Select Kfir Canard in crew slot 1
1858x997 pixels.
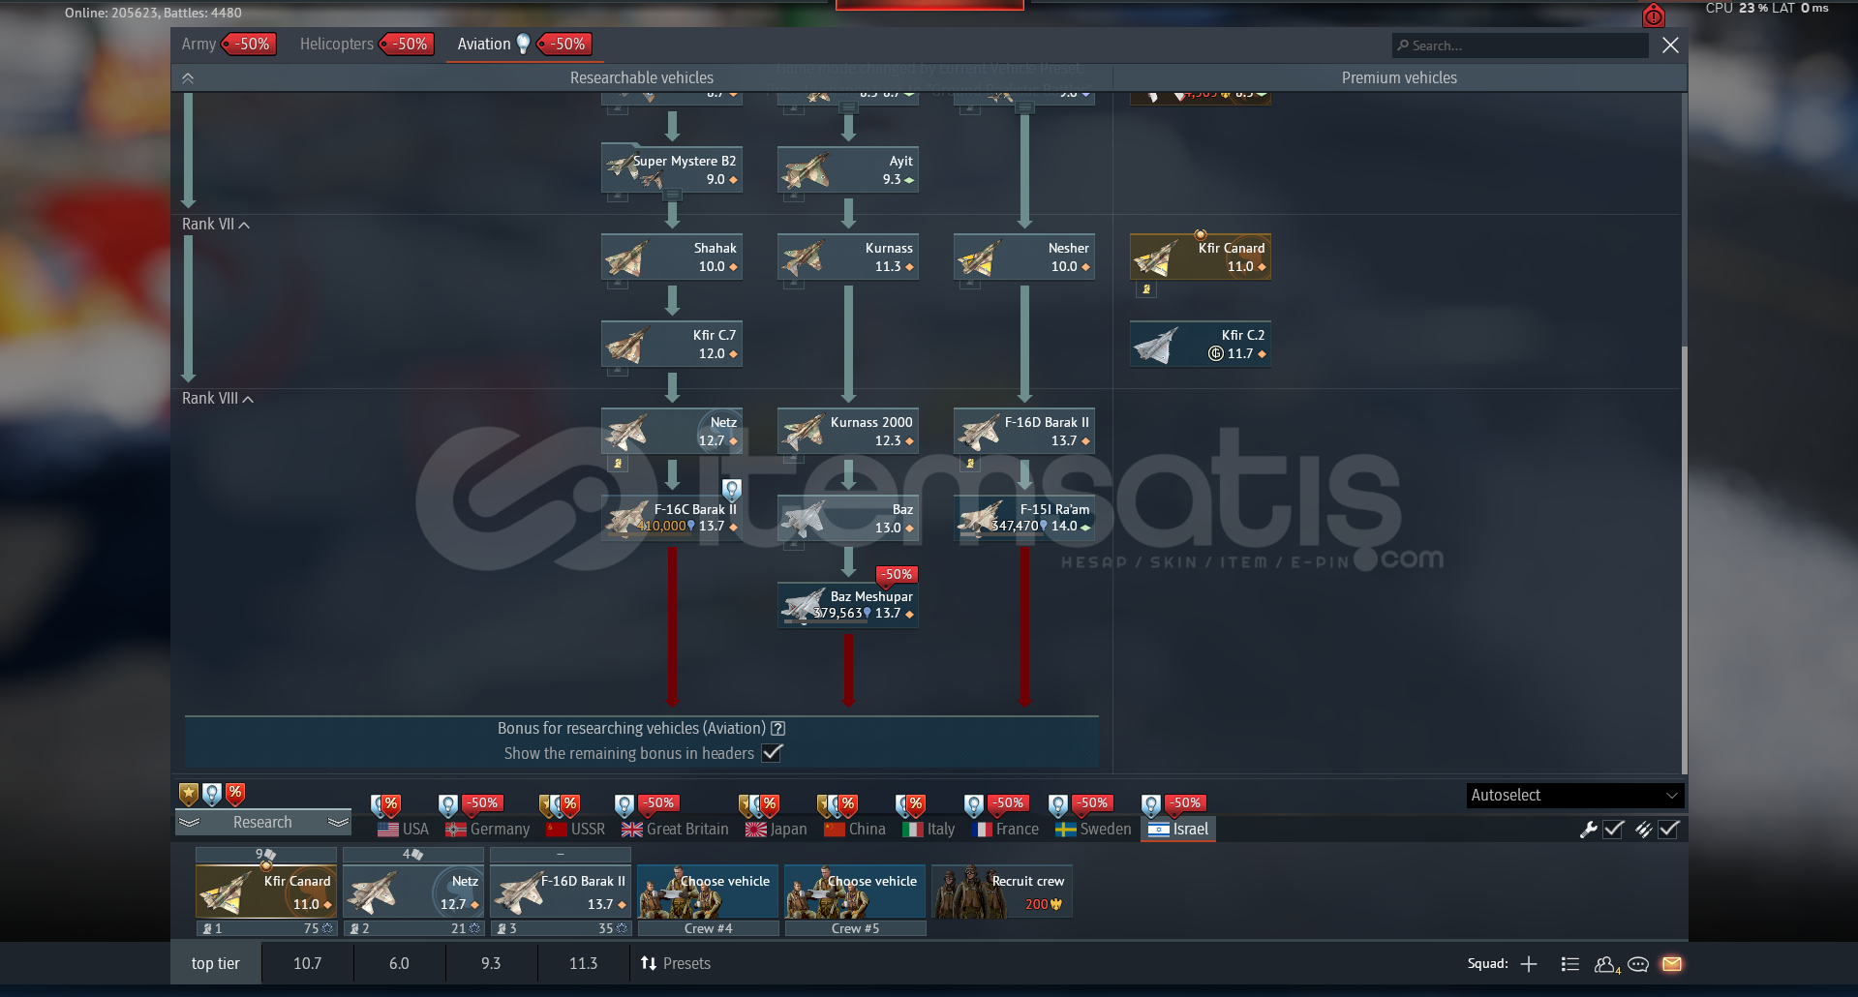click(x=266, y=891)
